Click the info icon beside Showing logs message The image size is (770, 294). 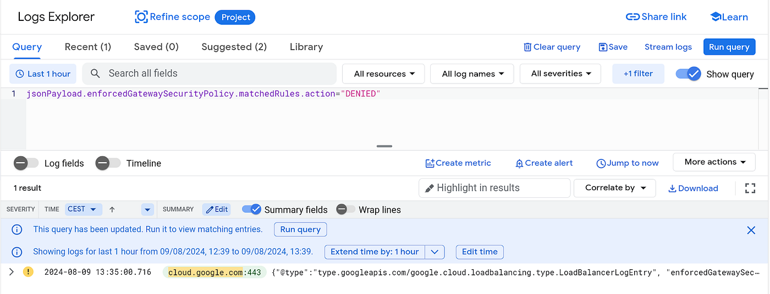click(17, 252)
